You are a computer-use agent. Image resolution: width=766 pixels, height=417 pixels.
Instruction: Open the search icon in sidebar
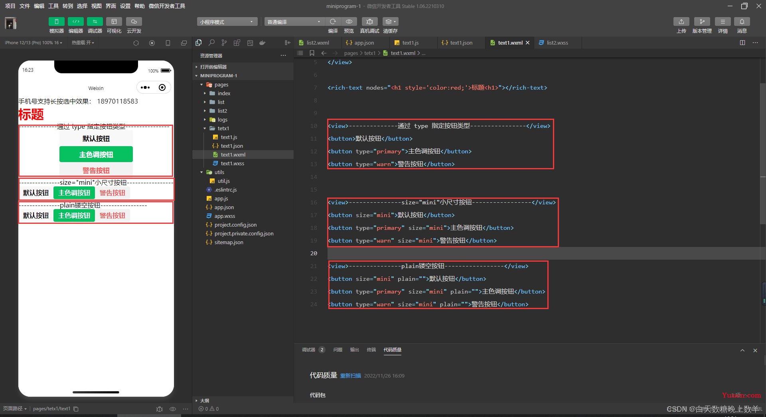coord(211,43)
